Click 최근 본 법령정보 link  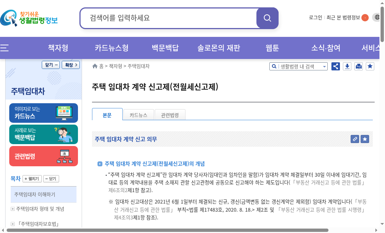[343, 18]
